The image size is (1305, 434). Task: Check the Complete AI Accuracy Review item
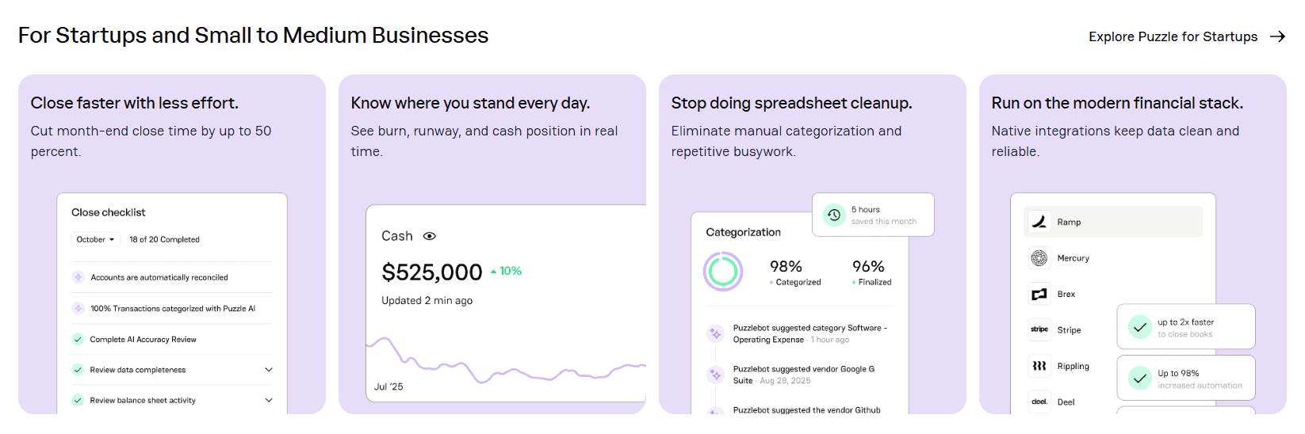[x=78, y=339]
